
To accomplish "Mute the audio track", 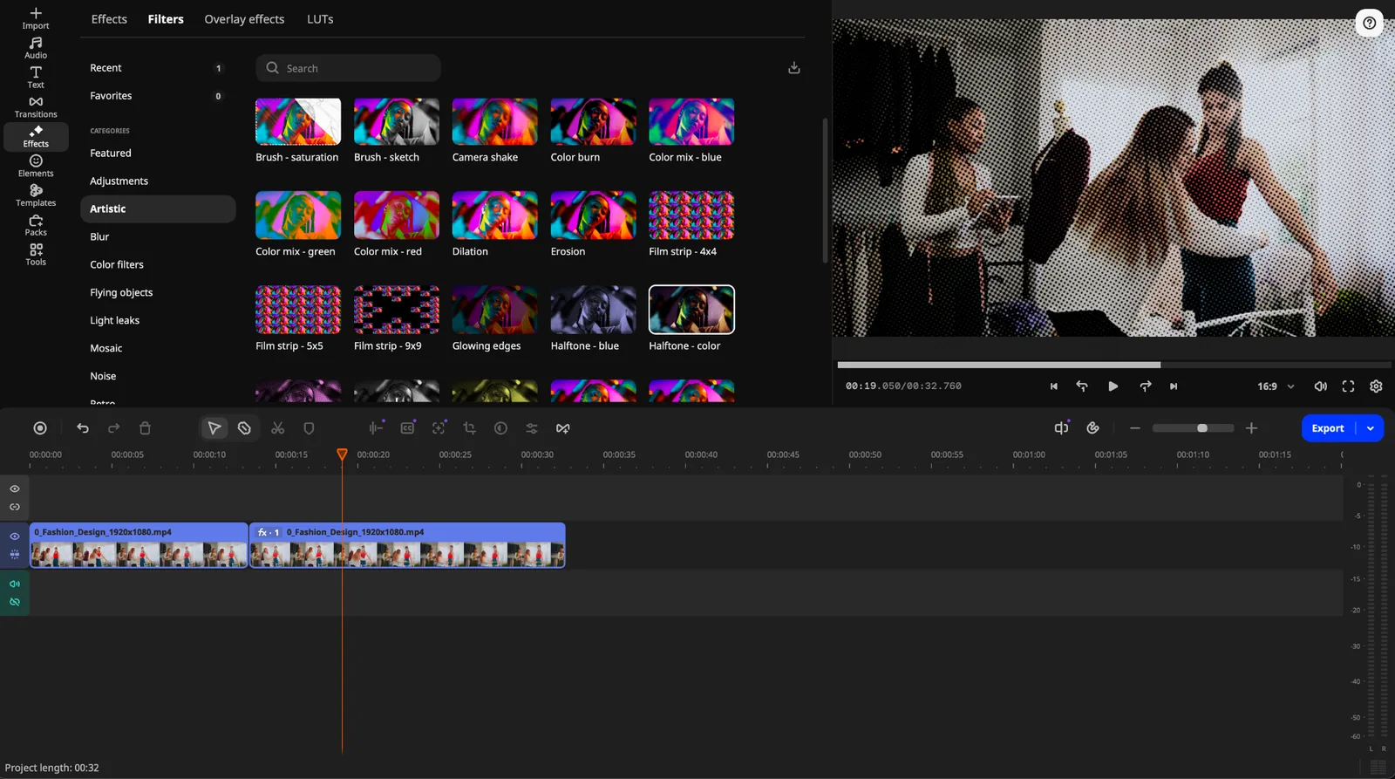I will [15, 584].
